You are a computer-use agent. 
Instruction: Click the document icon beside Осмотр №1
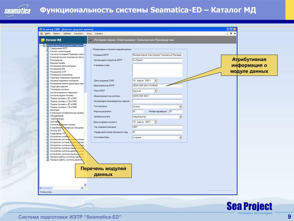48,130
